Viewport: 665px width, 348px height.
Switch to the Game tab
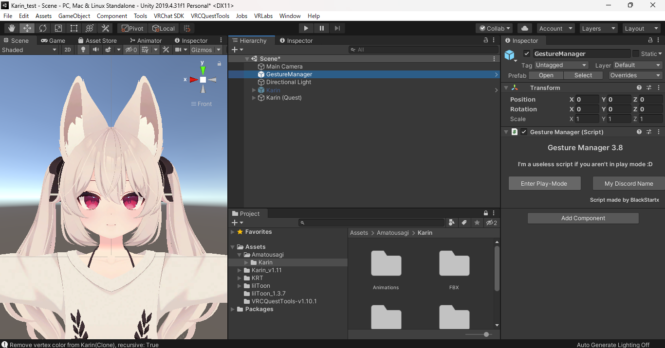tap(53, 40)
